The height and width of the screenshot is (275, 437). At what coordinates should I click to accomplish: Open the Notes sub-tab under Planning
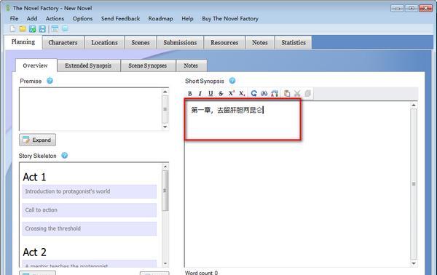coord(191,65)
